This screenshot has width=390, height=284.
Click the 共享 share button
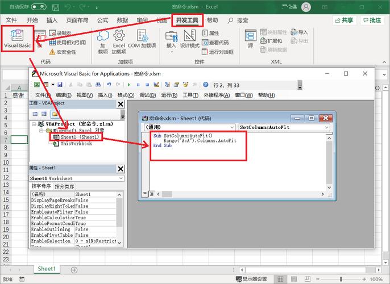[345, 20]
